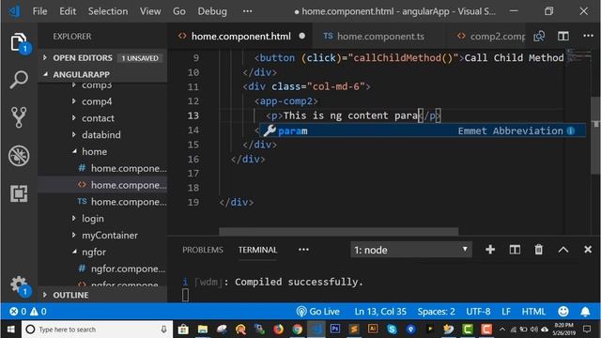
Task: Click the feedback smiley icon
Action: [563, 311]
